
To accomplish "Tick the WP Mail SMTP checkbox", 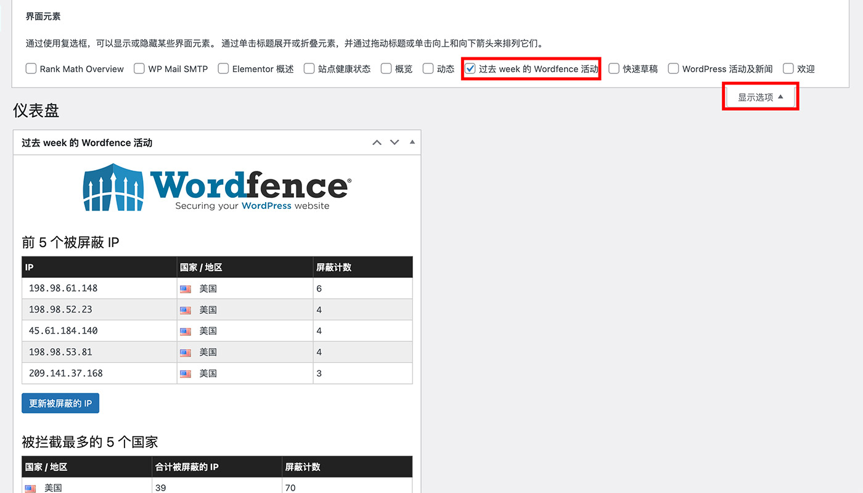I will click(139, 68).
